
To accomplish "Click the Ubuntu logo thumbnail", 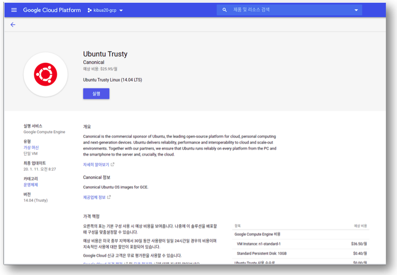I will (46, 75).
